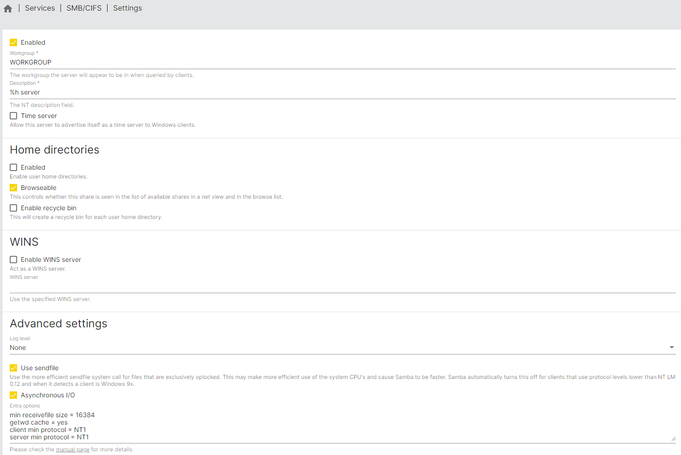The height and width of the screenshot is (455, 681).
Task: Open the SMB/CIFS breadcrumb
Action: tap(84, 8)
